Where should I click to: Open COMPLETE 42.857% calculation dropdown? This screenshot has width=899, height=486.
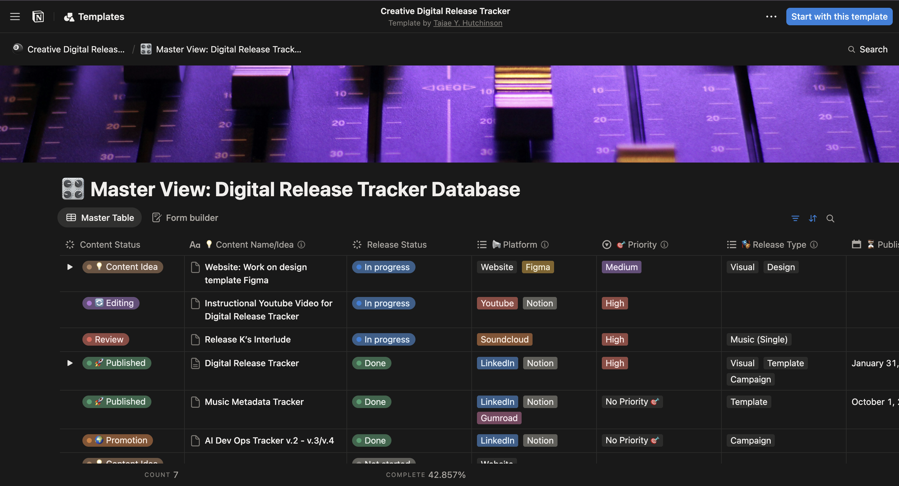coord(426,475)
